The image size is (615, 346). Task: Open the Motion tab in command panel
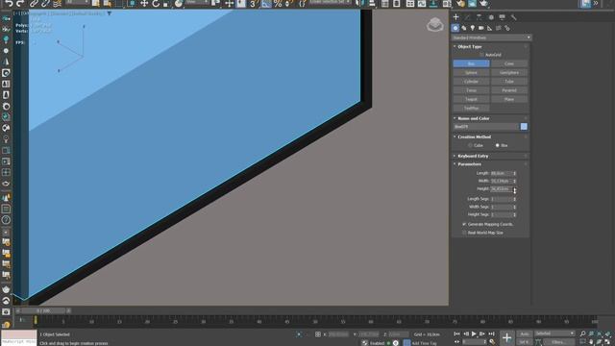pyautogui.click(x=491, y=17)
